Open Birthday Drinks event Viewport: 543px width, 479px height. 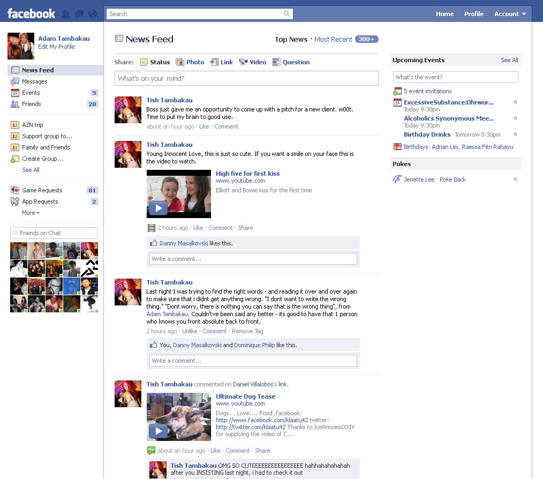[427, 134]
